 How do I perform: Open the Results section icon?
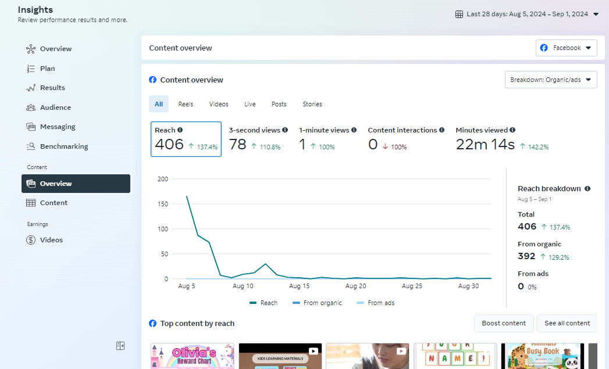pos(31,88)
